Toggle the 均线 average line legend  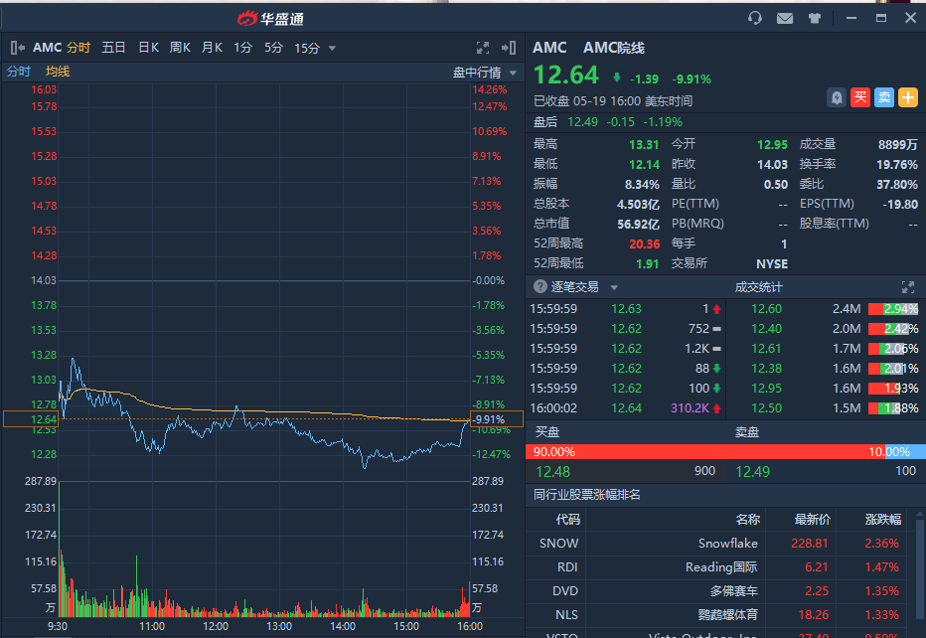coord(58,72)
